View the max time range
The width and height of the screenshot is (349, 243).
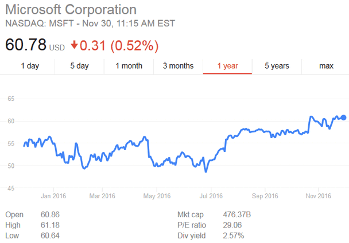click(326, 66)
